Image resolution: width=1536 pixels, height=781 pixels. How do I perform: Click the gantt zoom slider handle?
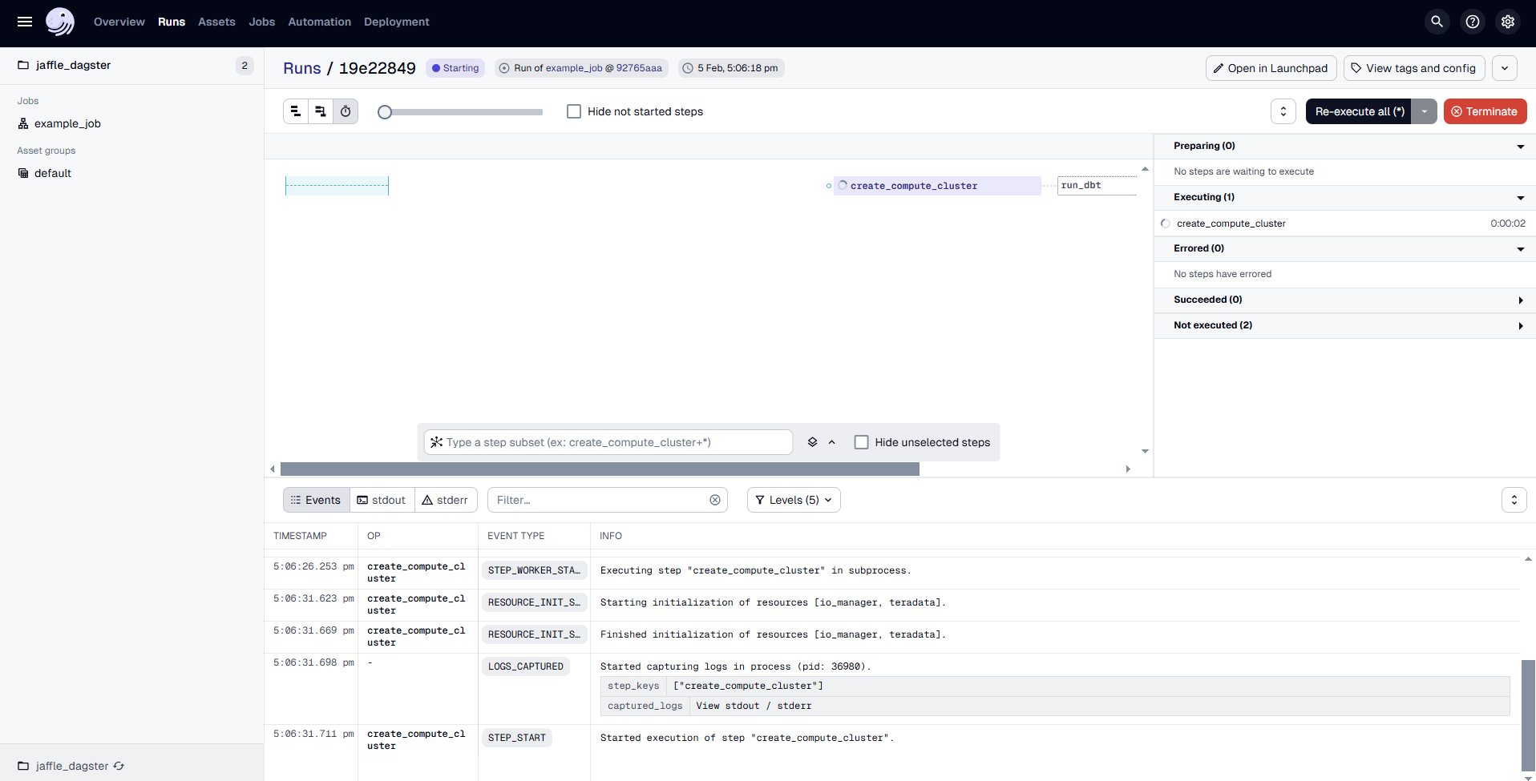coord(385,112)
